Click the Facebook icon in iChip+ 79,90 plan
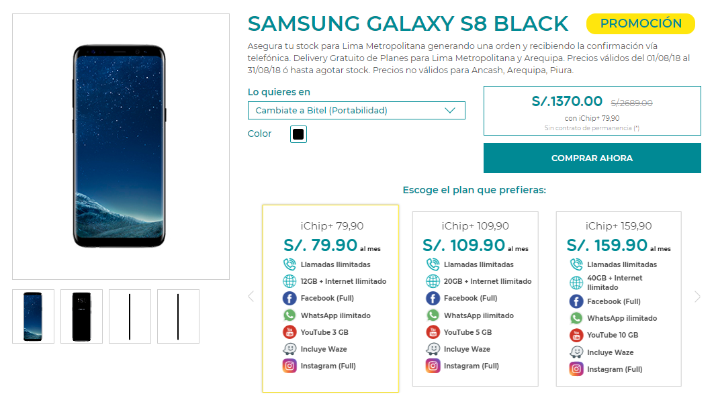 (x=289, y=299)
